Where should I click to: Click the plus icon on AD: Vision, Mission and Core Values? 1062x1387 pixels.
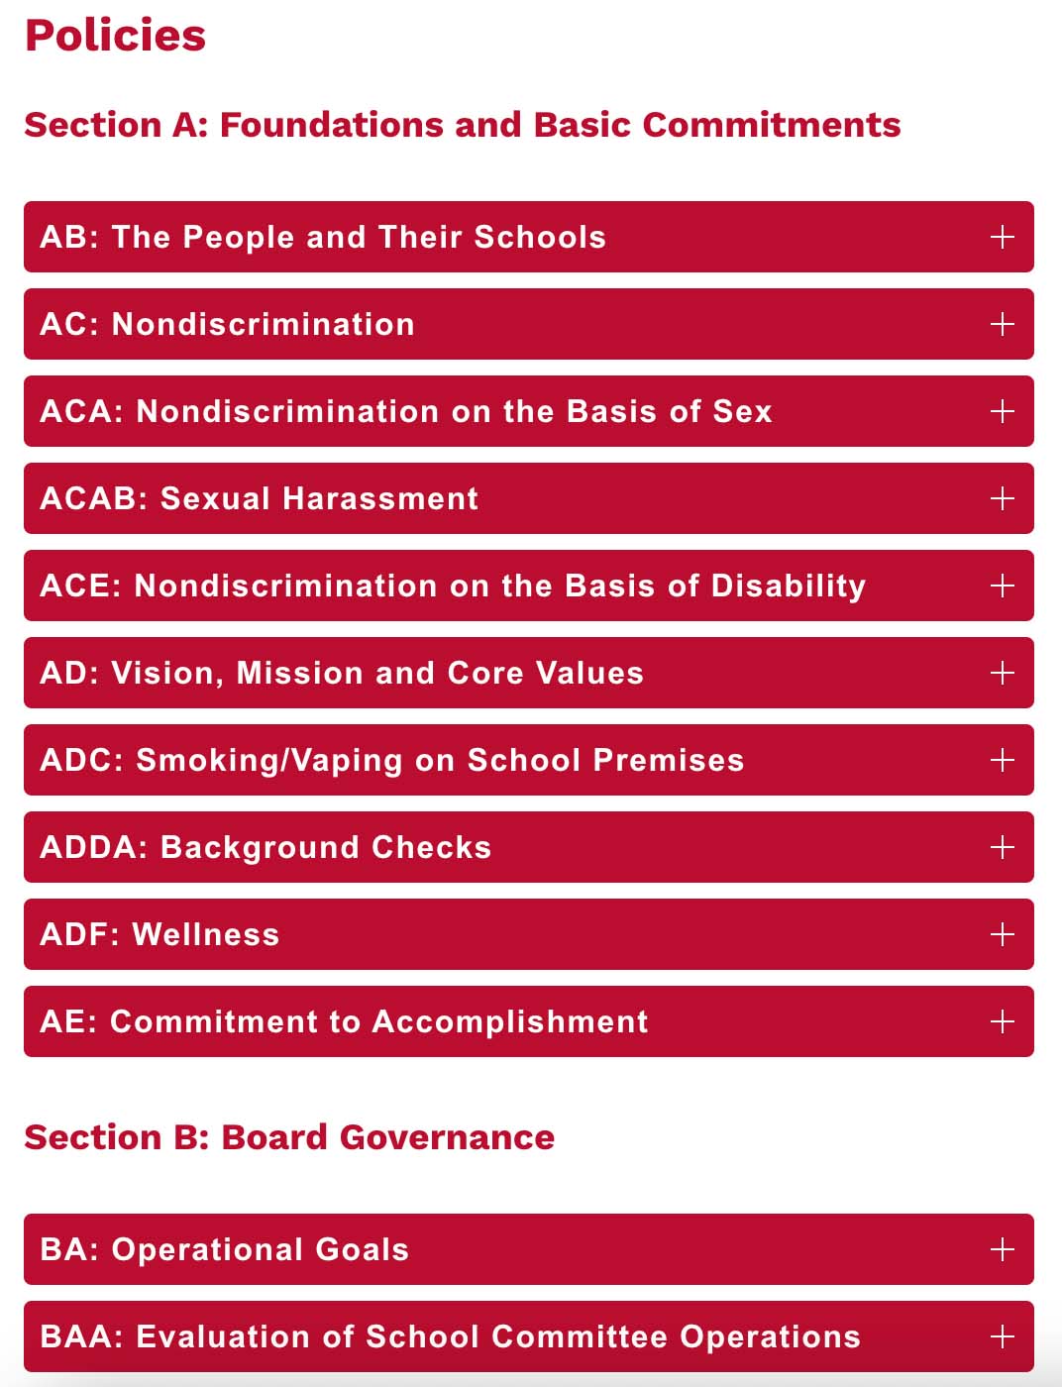pos(1002,673)
